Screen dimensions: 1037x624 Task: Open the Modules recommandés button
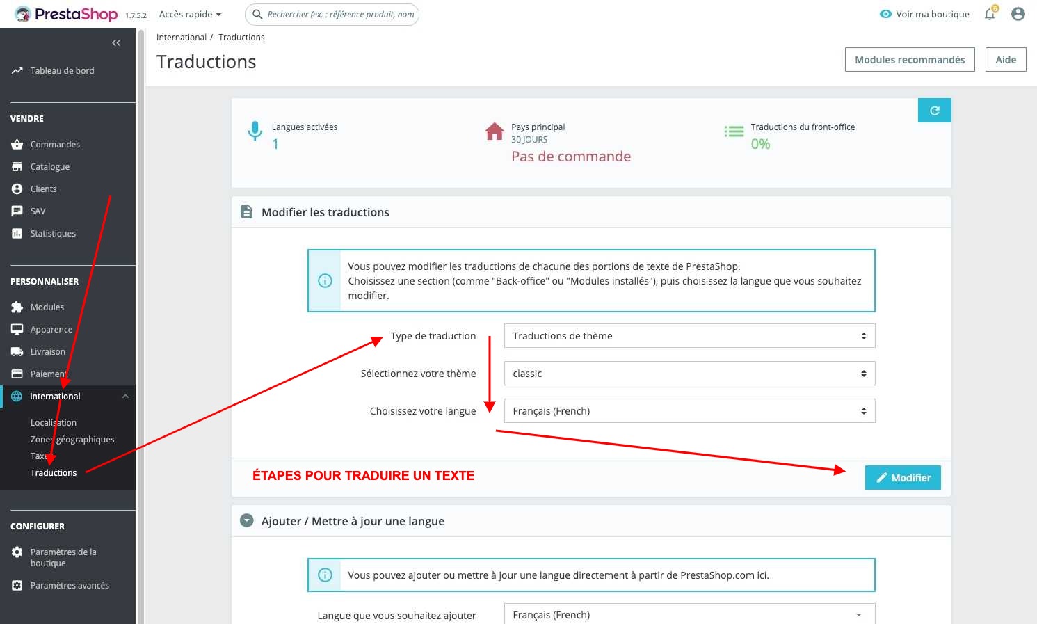click(x=909, y=60)
